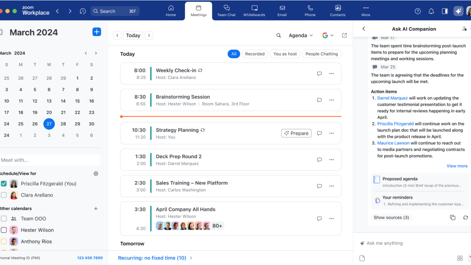Click Prepare for Strategy Planning meeting
The width and height of the screenshot is (471, 265).
coord(296,133)
